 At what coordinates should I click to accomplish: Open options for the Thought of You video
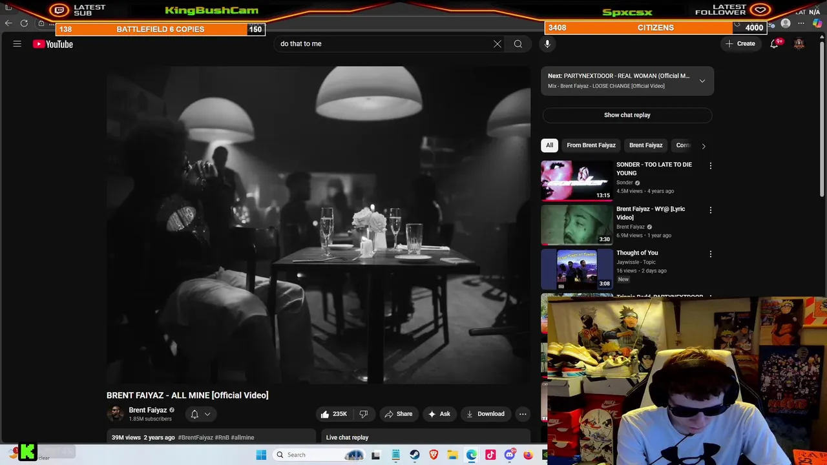(711, 254)
